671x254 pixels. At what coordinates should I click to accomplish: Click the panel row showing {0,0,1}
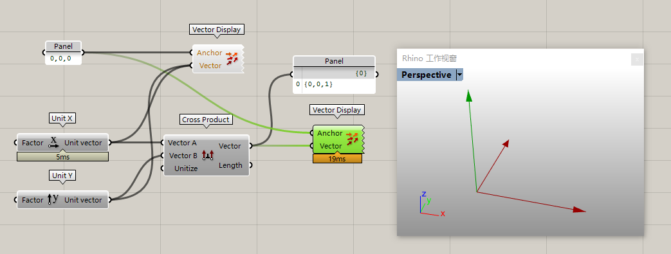335,85
